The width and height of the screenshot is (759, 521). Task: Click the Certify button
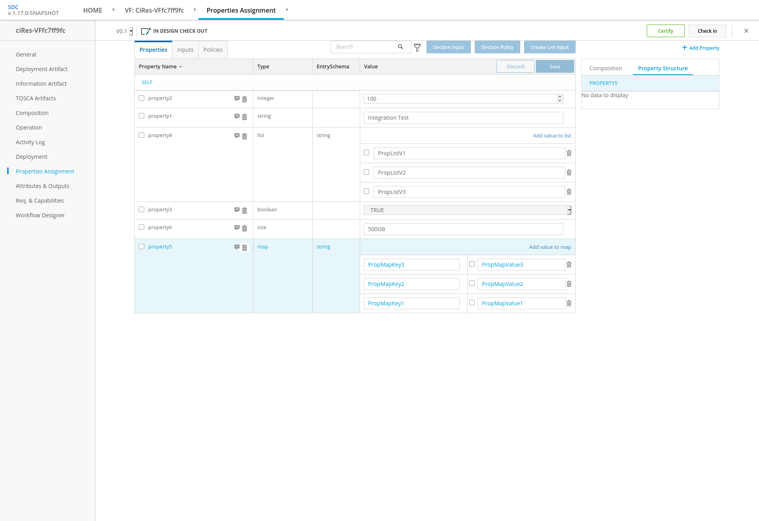665,31
